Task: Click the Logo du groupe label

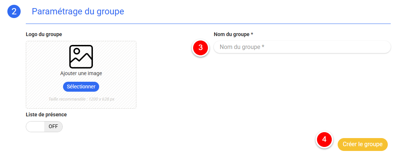Action: [x=44, y=34]
